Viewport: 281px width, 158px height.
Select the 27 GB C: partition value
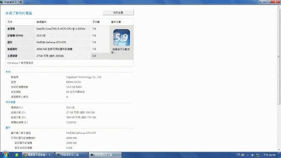point(80,112)
